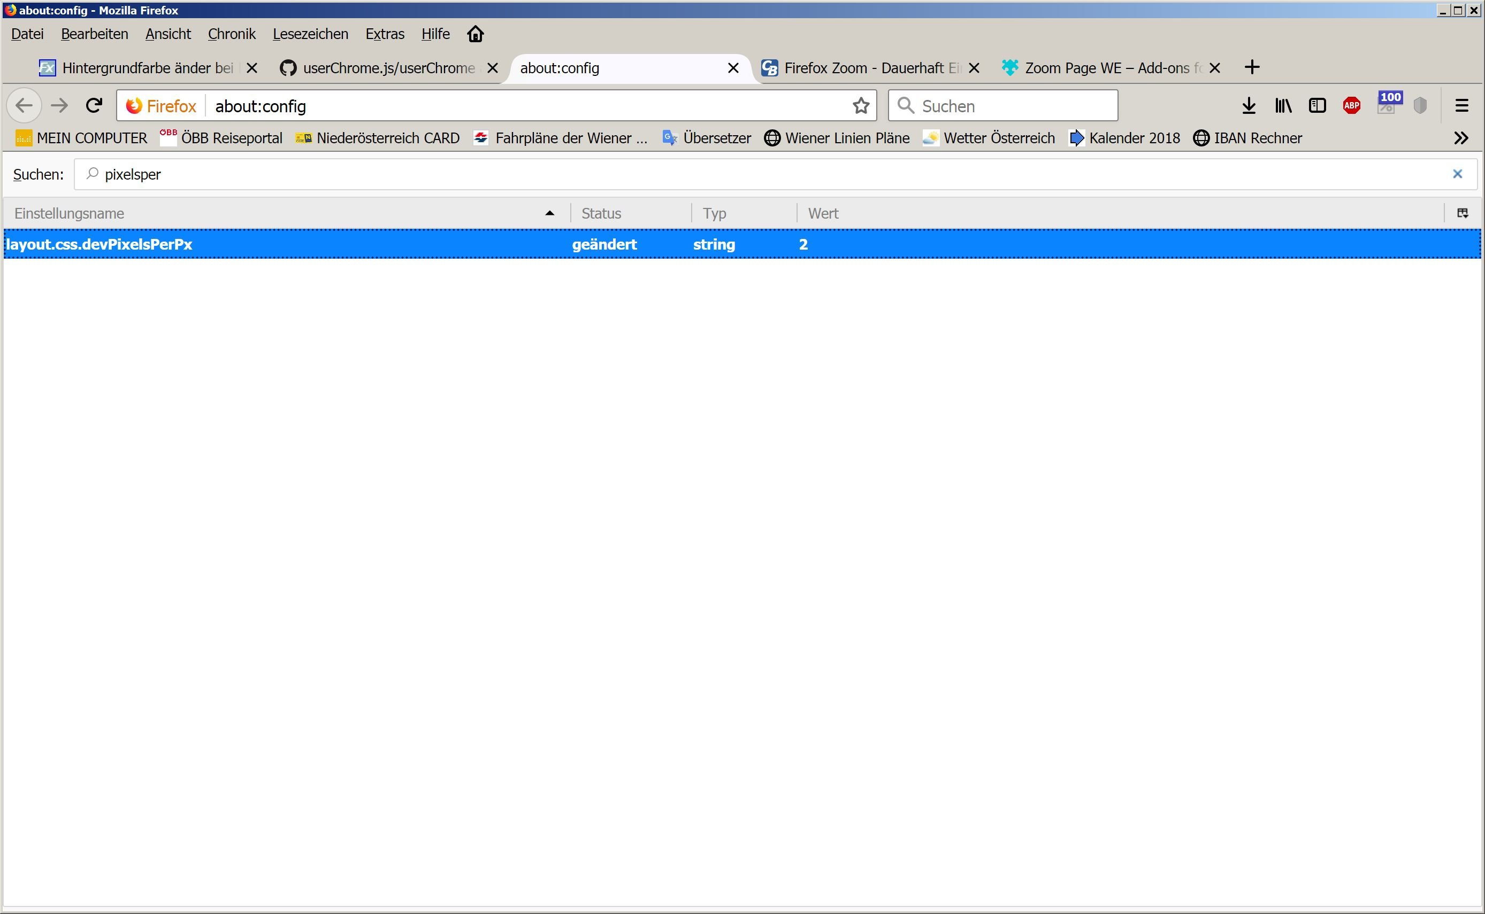Expand the hidden bookmarks overflow chevron
1485x914 pixels.
1461,138
